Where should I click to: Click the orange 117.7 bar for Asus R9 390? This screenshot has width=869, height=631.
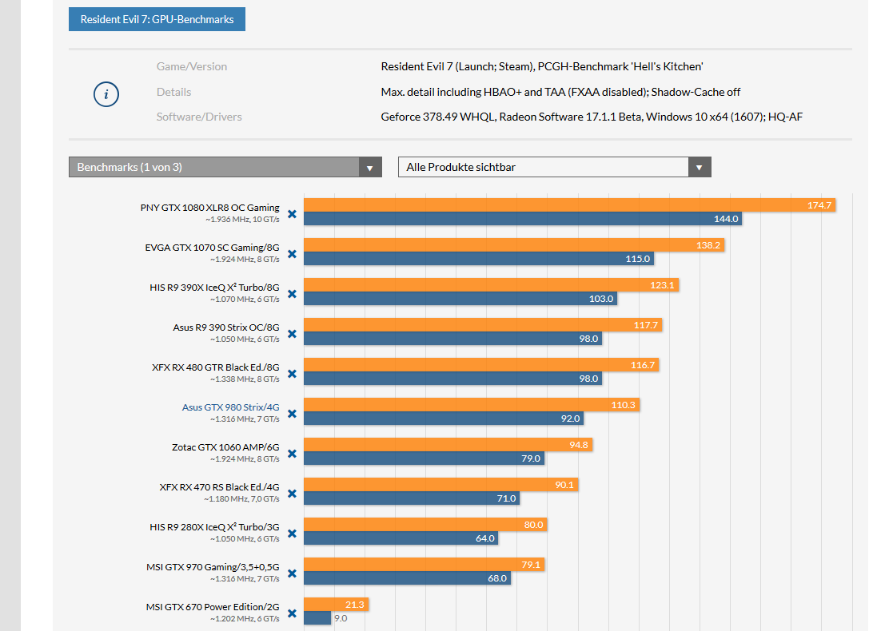coord(483,324)
